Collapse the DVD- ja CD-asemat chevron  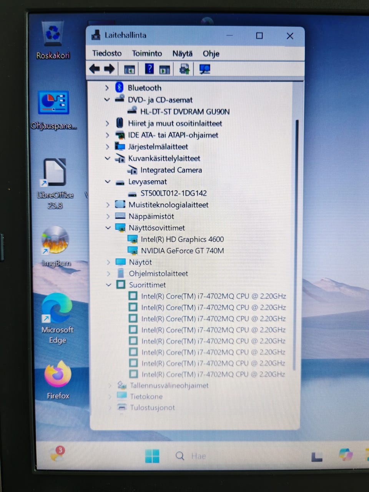(x=107, y=100)
